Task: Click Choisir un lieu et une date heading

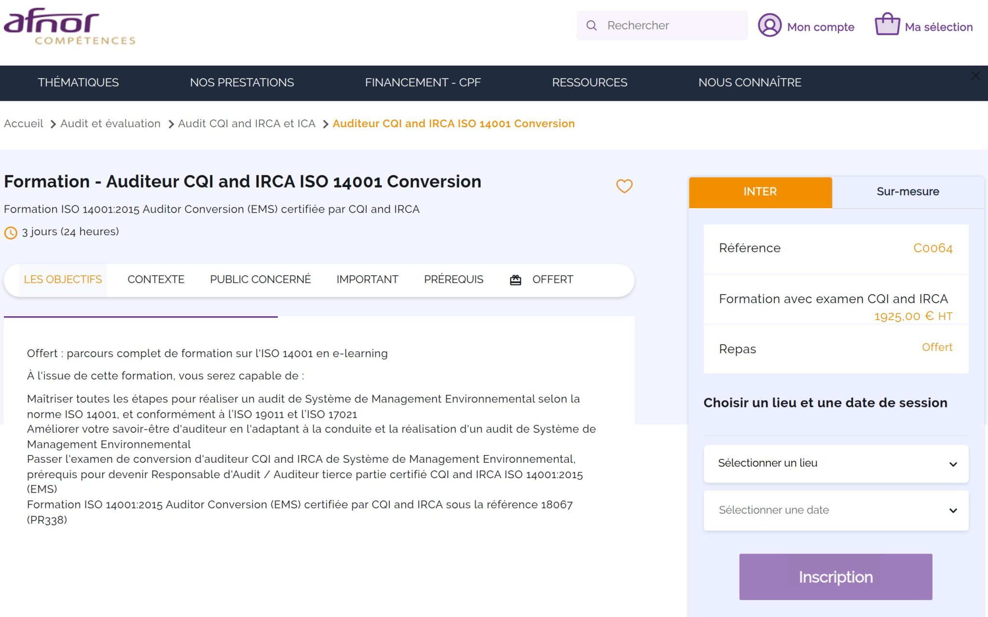Action: [825, 403]
